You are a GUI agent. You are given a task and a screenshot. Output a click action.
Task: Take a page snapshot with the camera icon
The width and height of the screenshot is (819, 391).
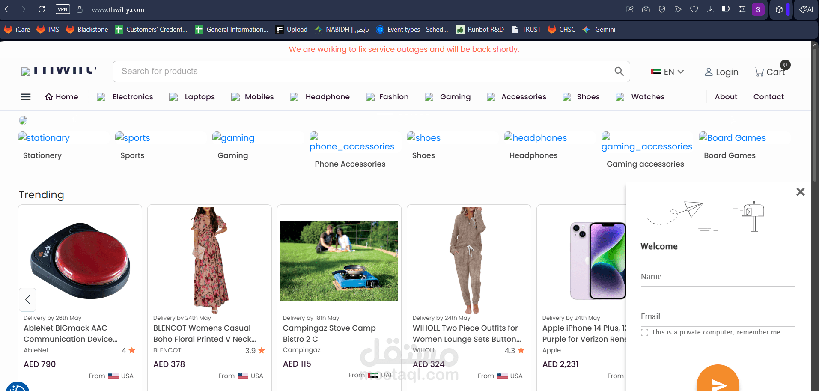coord(646,9)
